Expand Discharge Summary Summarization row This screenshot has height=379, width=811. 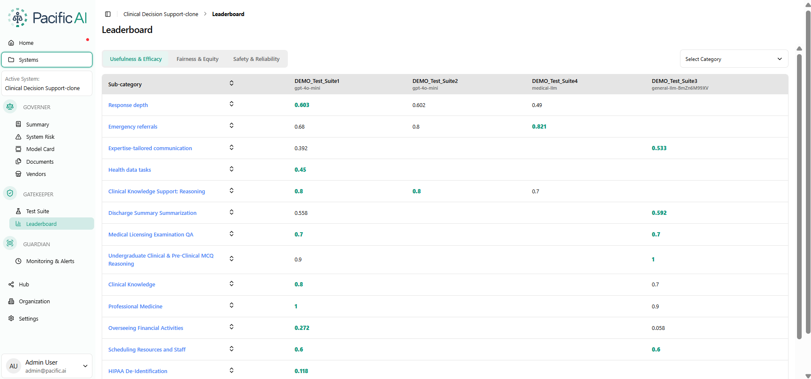point(231,212)
